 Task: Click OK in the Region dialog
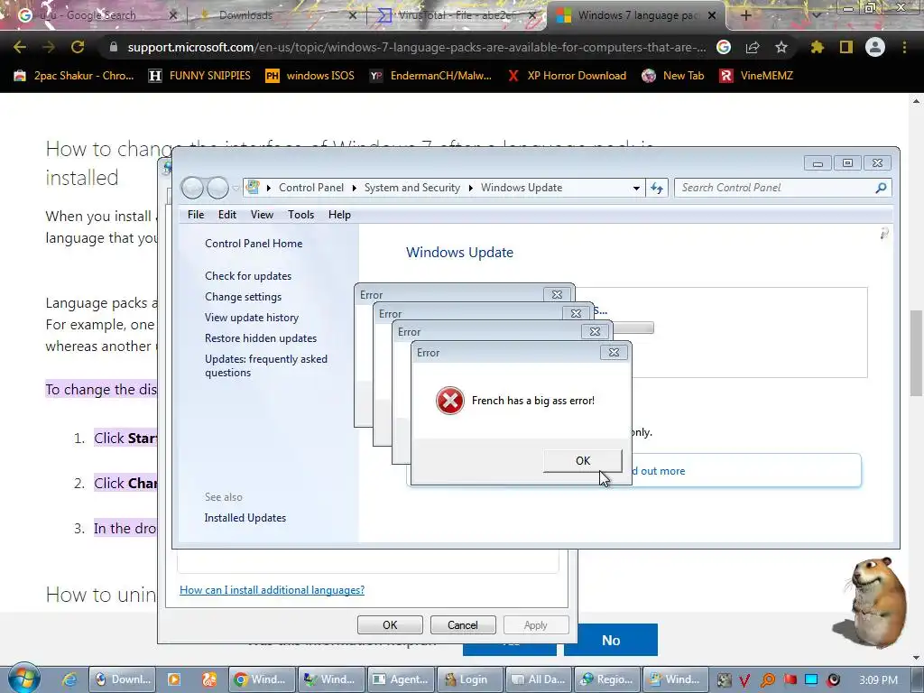click(390, 624)
